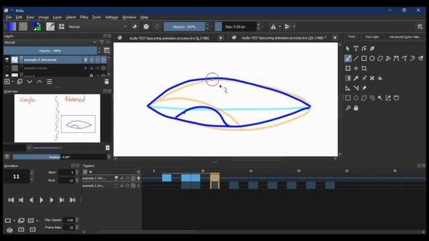Select the Rectangular Selection tool
Viewport: 429px width, 241px height.
(348, 98)
